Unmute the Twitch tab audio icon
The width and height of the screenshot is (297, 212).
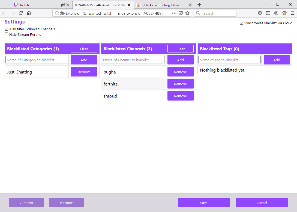click(x=63, y=5)
